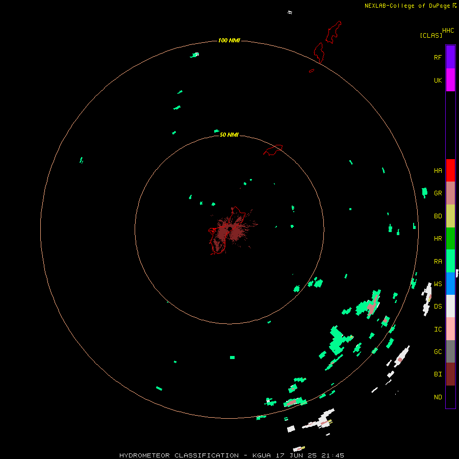Viewport: 459px width, 459px height.
Task: Click the 50 NMI range ring label
Action: [x=229, y=135]
